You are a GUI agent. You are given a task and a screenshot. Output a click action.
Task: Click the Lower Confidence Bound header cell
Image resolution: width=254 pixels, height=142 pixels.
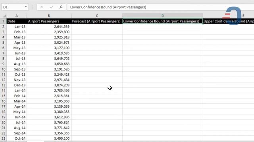163,21
